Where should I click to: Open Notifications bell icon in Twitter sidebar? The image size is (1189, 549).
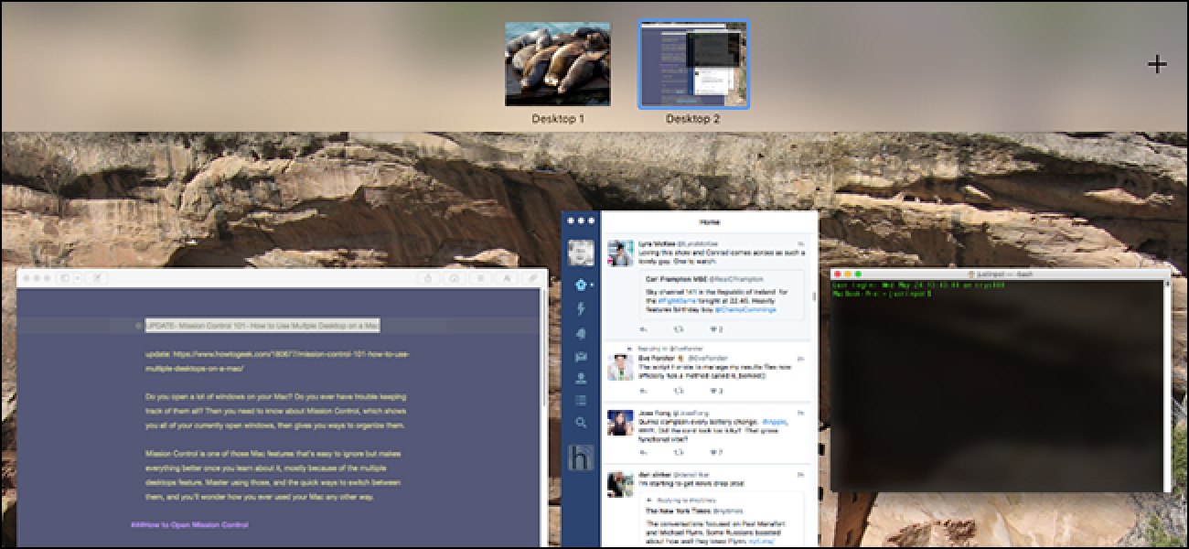[580, 333]
